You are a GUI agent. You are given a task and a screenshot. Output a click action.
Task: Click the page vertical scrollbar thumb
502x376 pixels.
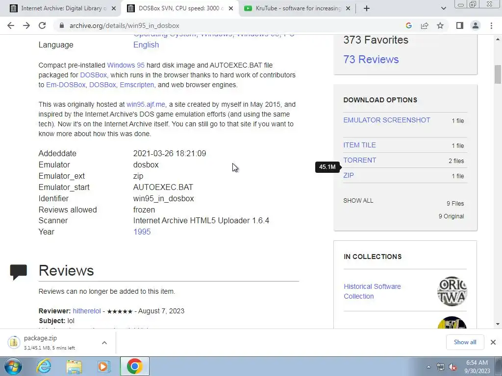(498, 74)
